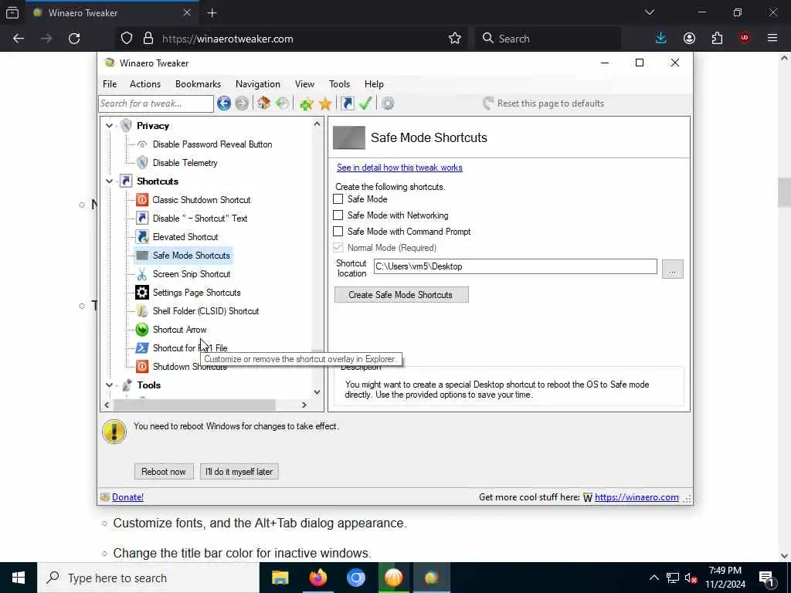This screenshot has height=593, width=791.
Task: Browse shortcut location with ellipsis button
Action: pos(673,269)
